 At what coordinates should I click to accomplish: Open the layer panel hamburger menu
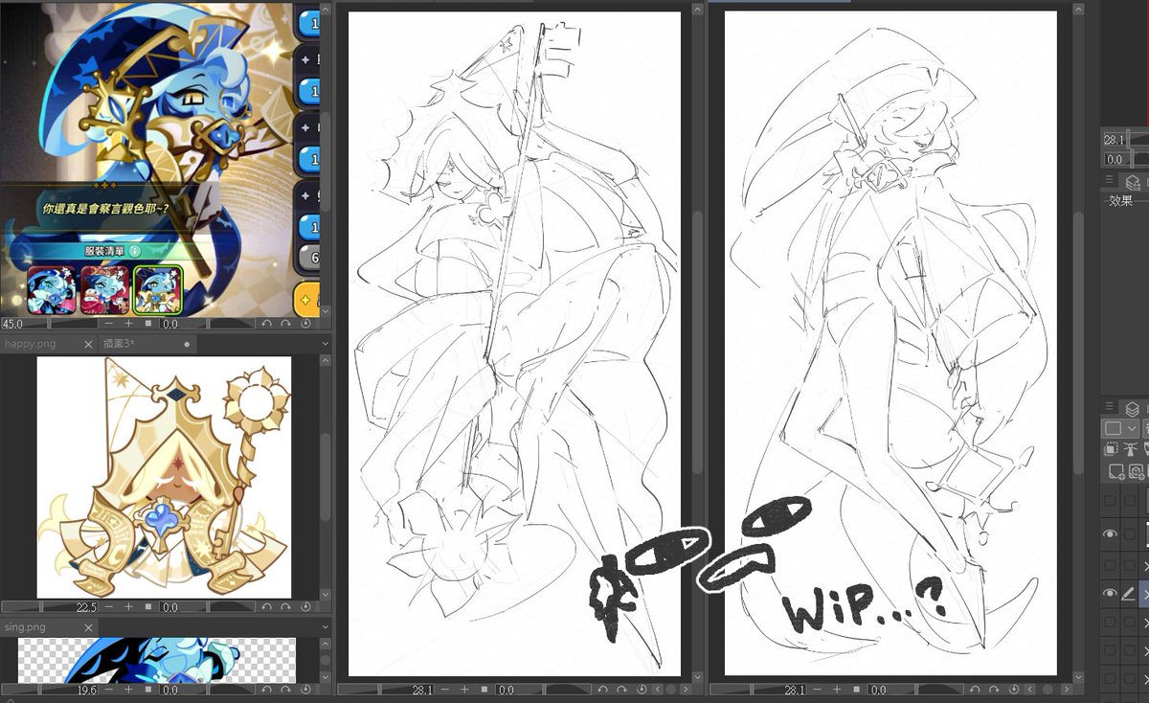pos(1109,406)
